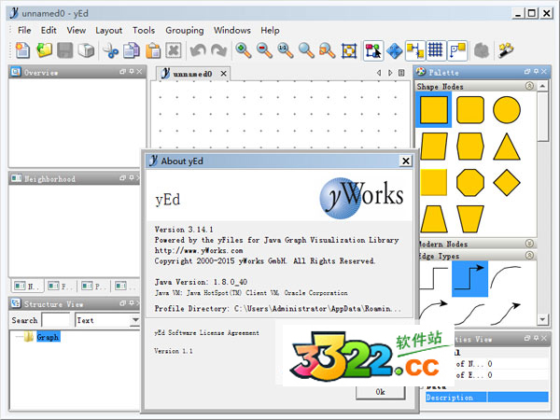Create a new document from toolbar
Screen dimensions: 560x420
pyautogui.click(x=22, y=50)
